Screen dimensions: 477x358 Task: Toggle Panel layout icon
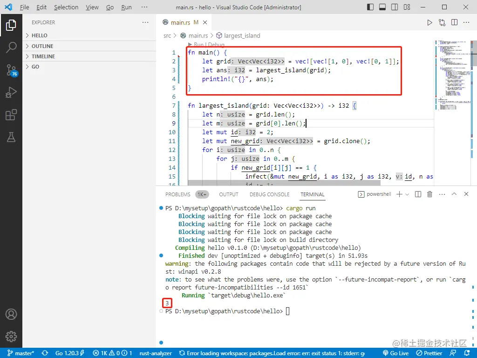click(x=382, y=7)
